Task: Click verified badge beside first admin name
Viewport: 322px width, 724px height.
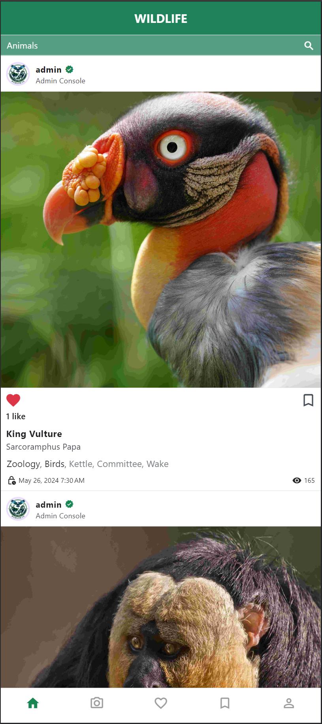Action: click(69, 69)
